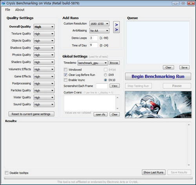The width and height of the screenshot is (196, 185).
Task: Click Begin Benchmarking Run button
Action: (158, 76)
